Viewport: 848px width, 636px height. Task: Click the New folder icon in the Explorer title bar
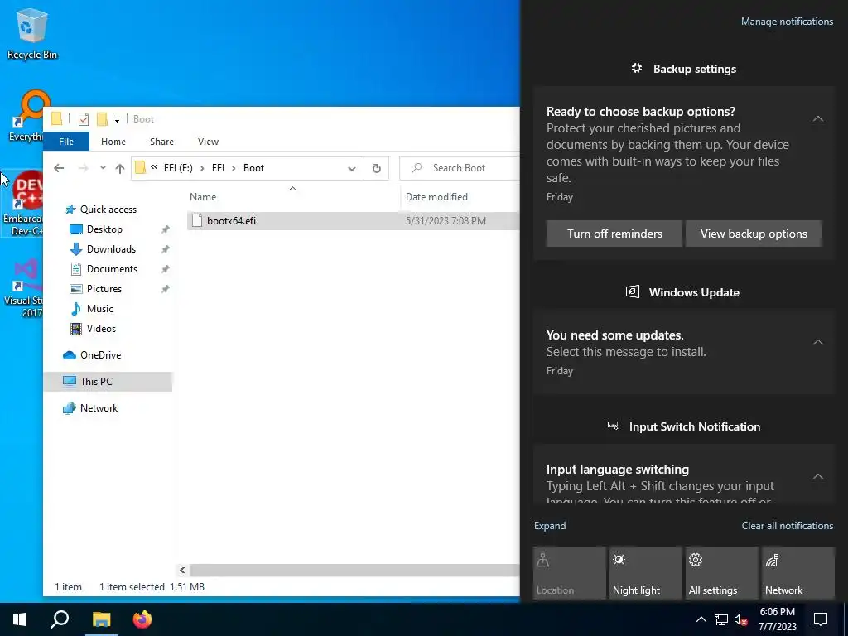(x=102, y=119)
